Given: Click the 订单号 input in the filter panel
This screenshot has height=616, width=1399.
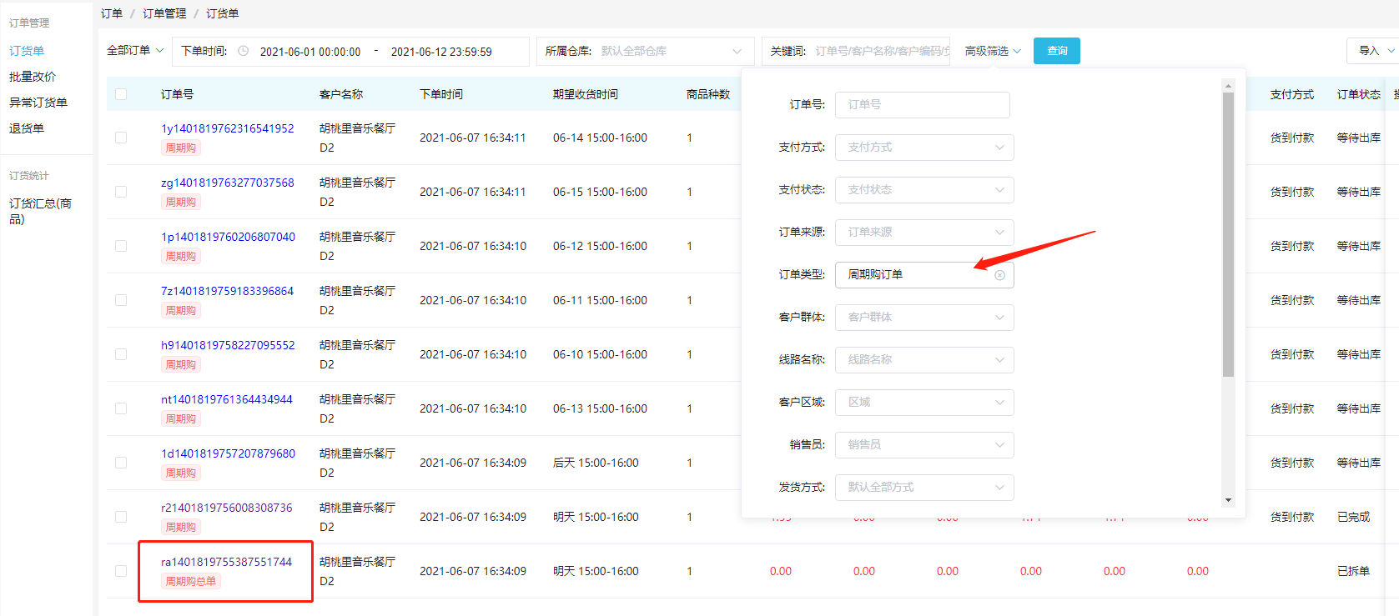Looking at the screenshot, I should (922, 105).
